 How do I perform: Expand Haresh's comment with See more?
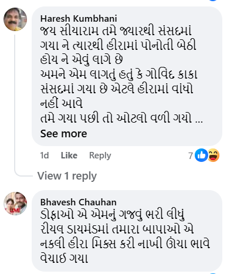pos(63,134)
